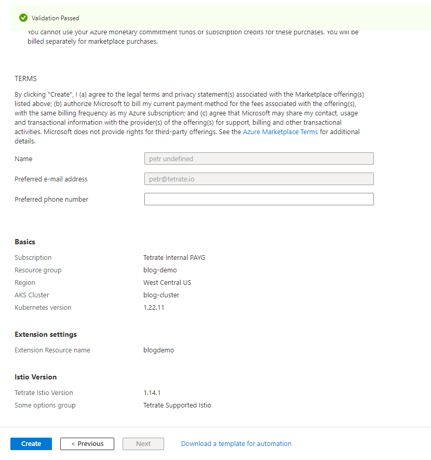Go back using the Previous button

coord(87,444)
